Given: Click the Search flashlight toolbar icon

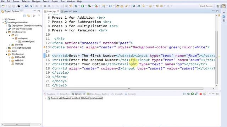Looking at the screenshot, I should click(126, 6).
